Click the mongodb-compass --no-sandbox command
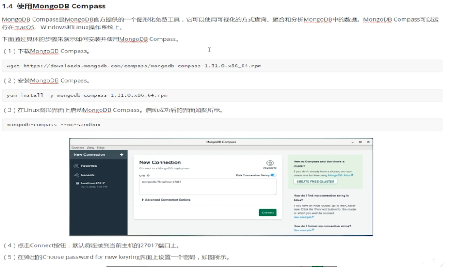The width and height of the screenshot is (450, 267). coord(53,125)
